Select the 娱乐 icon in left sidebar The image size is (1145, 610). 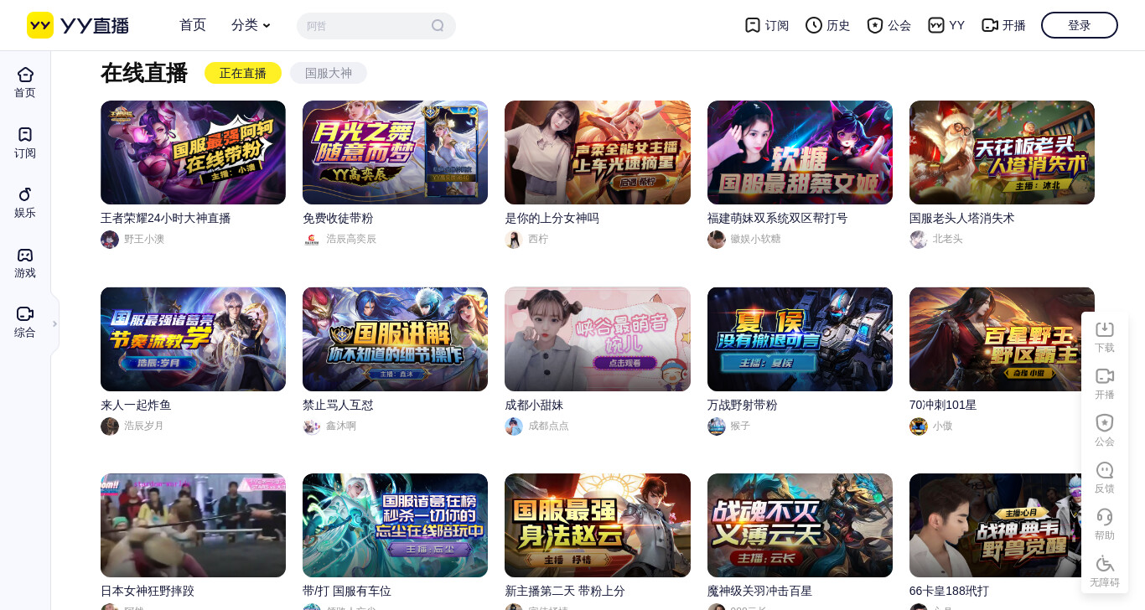(25, 194)
